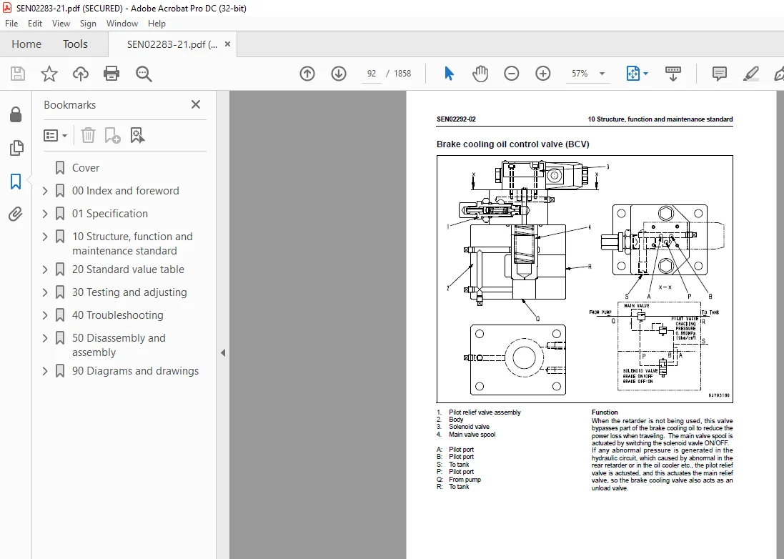Expand 01 Specification bookmark
784x559 pixels.
pyautogui.click(x=45, y=214)
